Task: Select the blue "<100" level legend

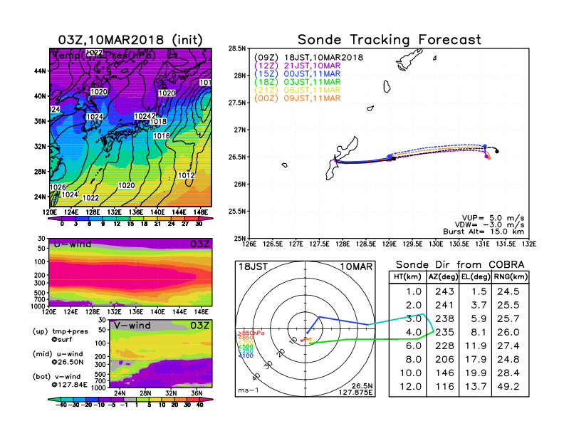Action: click(245, 355)
